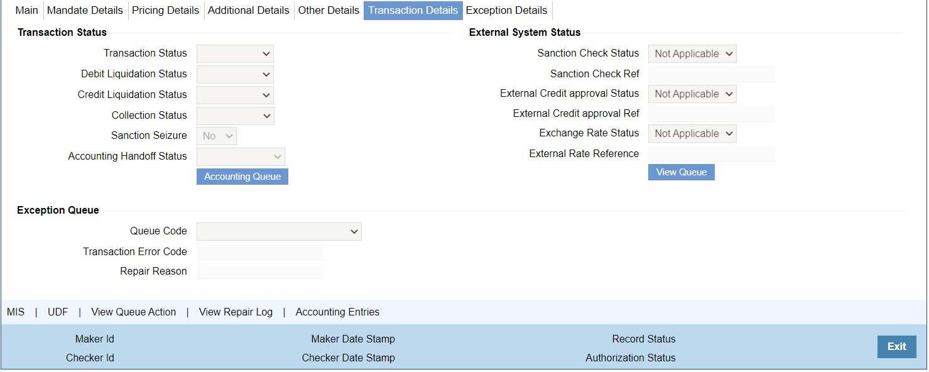Click External Rate Reference field
The image size is (929, 372).
tap(712, 153)
